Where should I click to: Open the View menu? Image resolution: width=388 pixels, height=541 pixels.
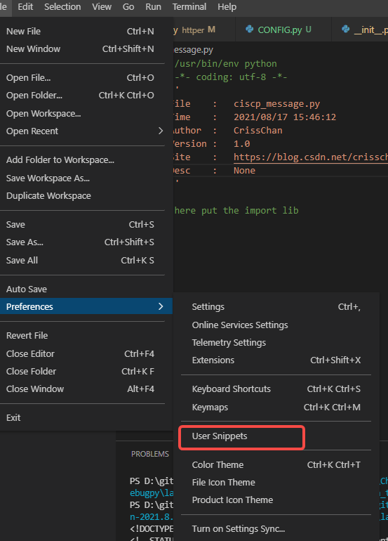[x=102, y=6]
